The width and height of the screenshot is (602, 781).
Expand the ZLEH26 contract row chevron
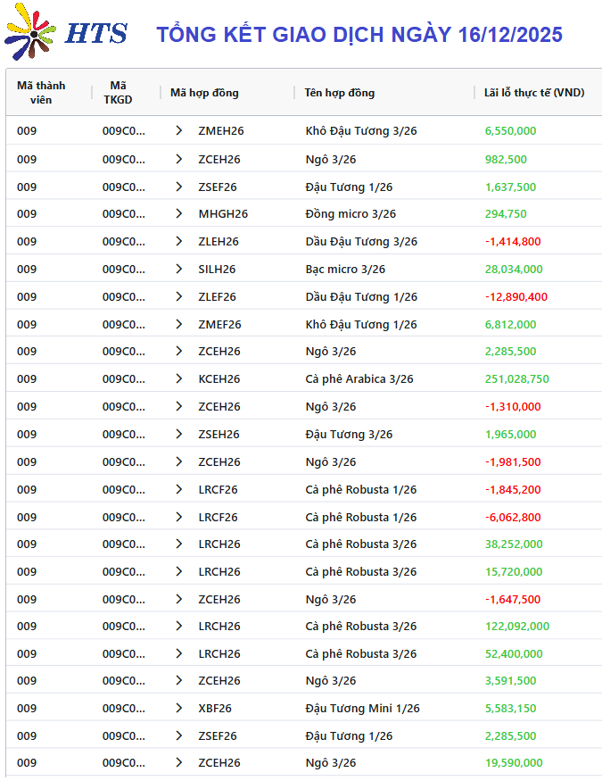pos(179,242)
